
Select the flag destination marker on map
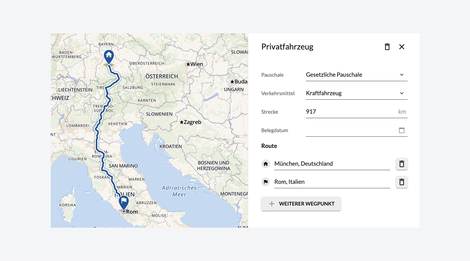tap(124, 203)
